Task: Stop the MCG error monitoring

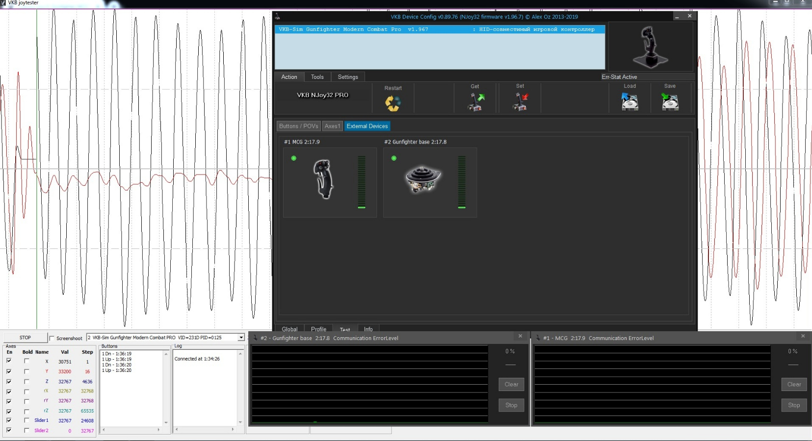Action: [x=794, y=405]
